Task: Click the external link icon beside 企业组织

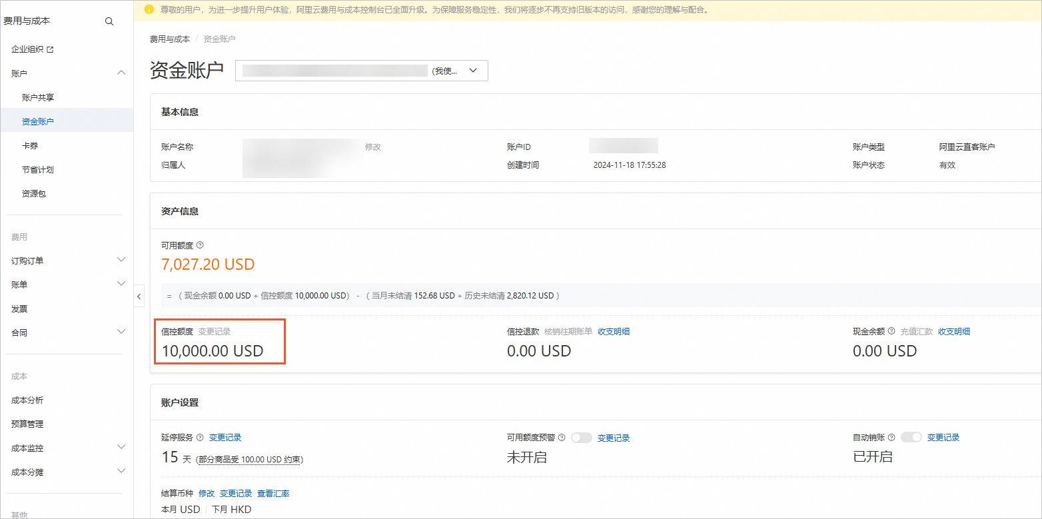Action: (49, 49)
